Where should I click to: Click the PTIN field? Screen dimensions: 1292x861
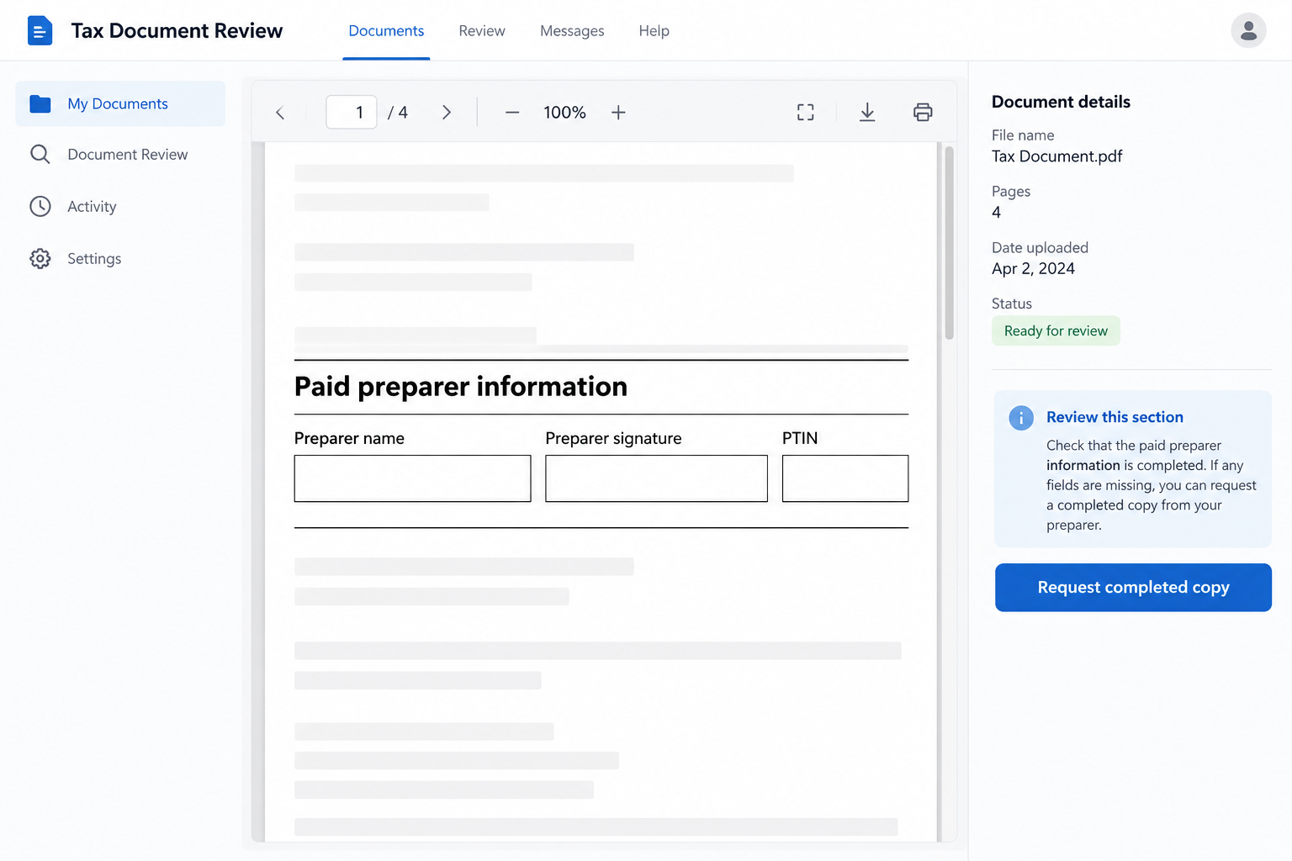(x=845, y=478)
